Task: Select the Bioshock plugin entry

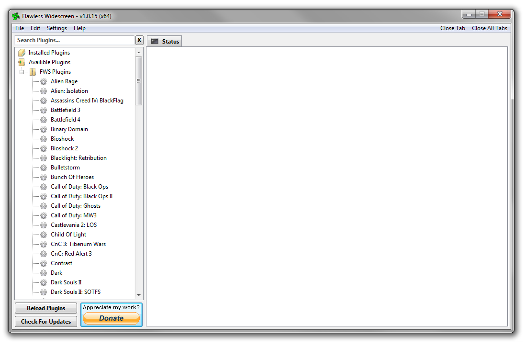Action: pyautogui.click(x=62, y=139)
